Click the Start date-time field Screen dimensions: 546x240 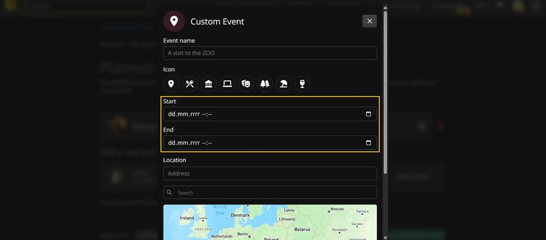click(270, 114)
